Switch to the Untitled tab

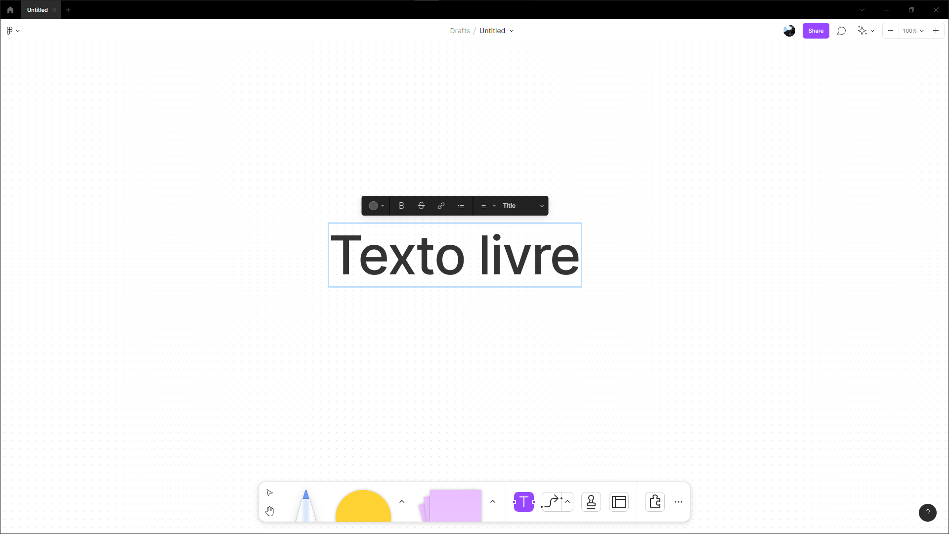tap(38, 10)
